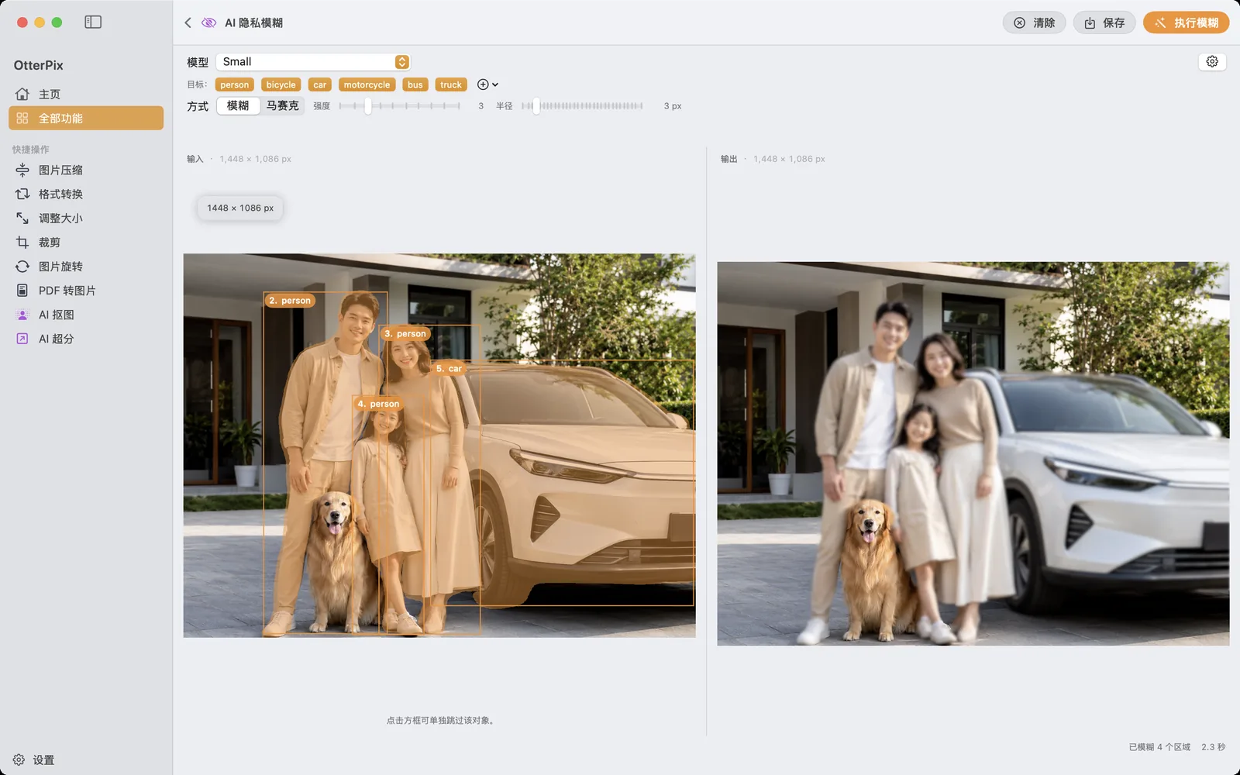
Task: Open 格式转换 format conversion
Action: [86, 194]
